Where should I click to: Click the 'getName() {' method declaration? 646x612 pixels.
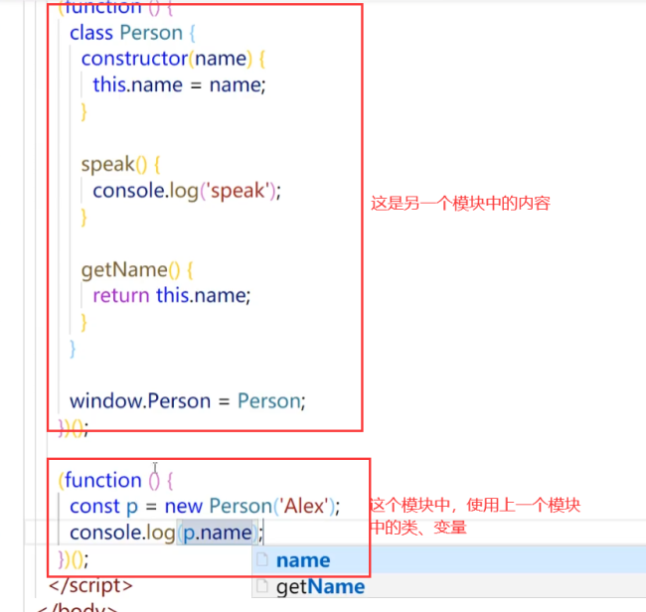click(x=137, y=270)
